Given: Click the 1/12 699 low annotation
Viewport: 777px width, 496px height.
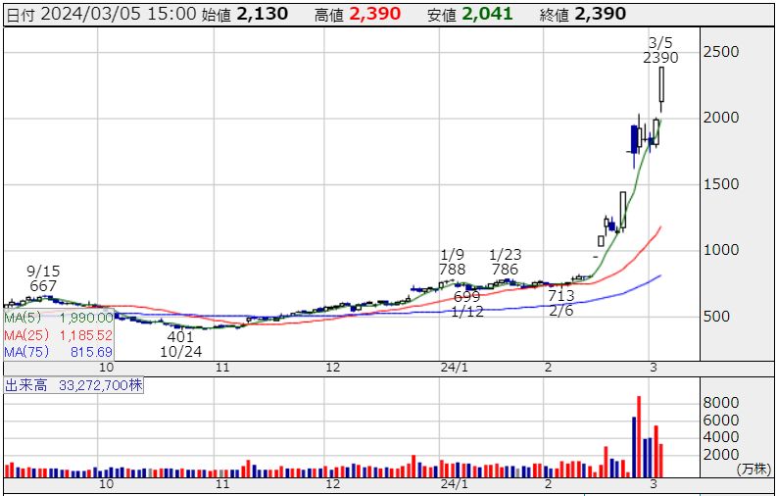Looking at the screenshot, I should click(x=467, y=304).
